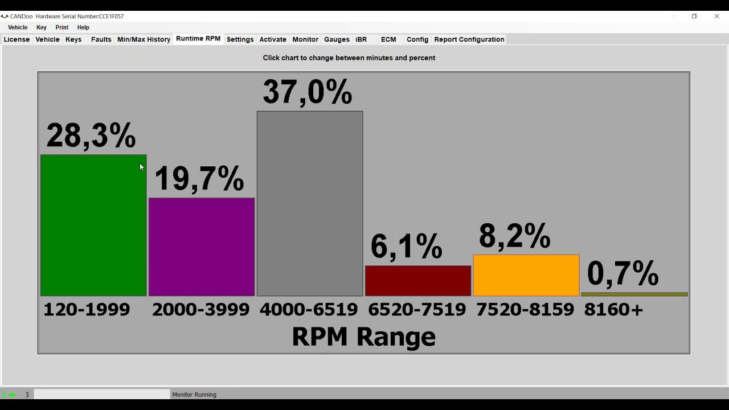This screenshot has width=729, height=410.
Task: Open the Gauges tab
Action: [x=337, y=39]
